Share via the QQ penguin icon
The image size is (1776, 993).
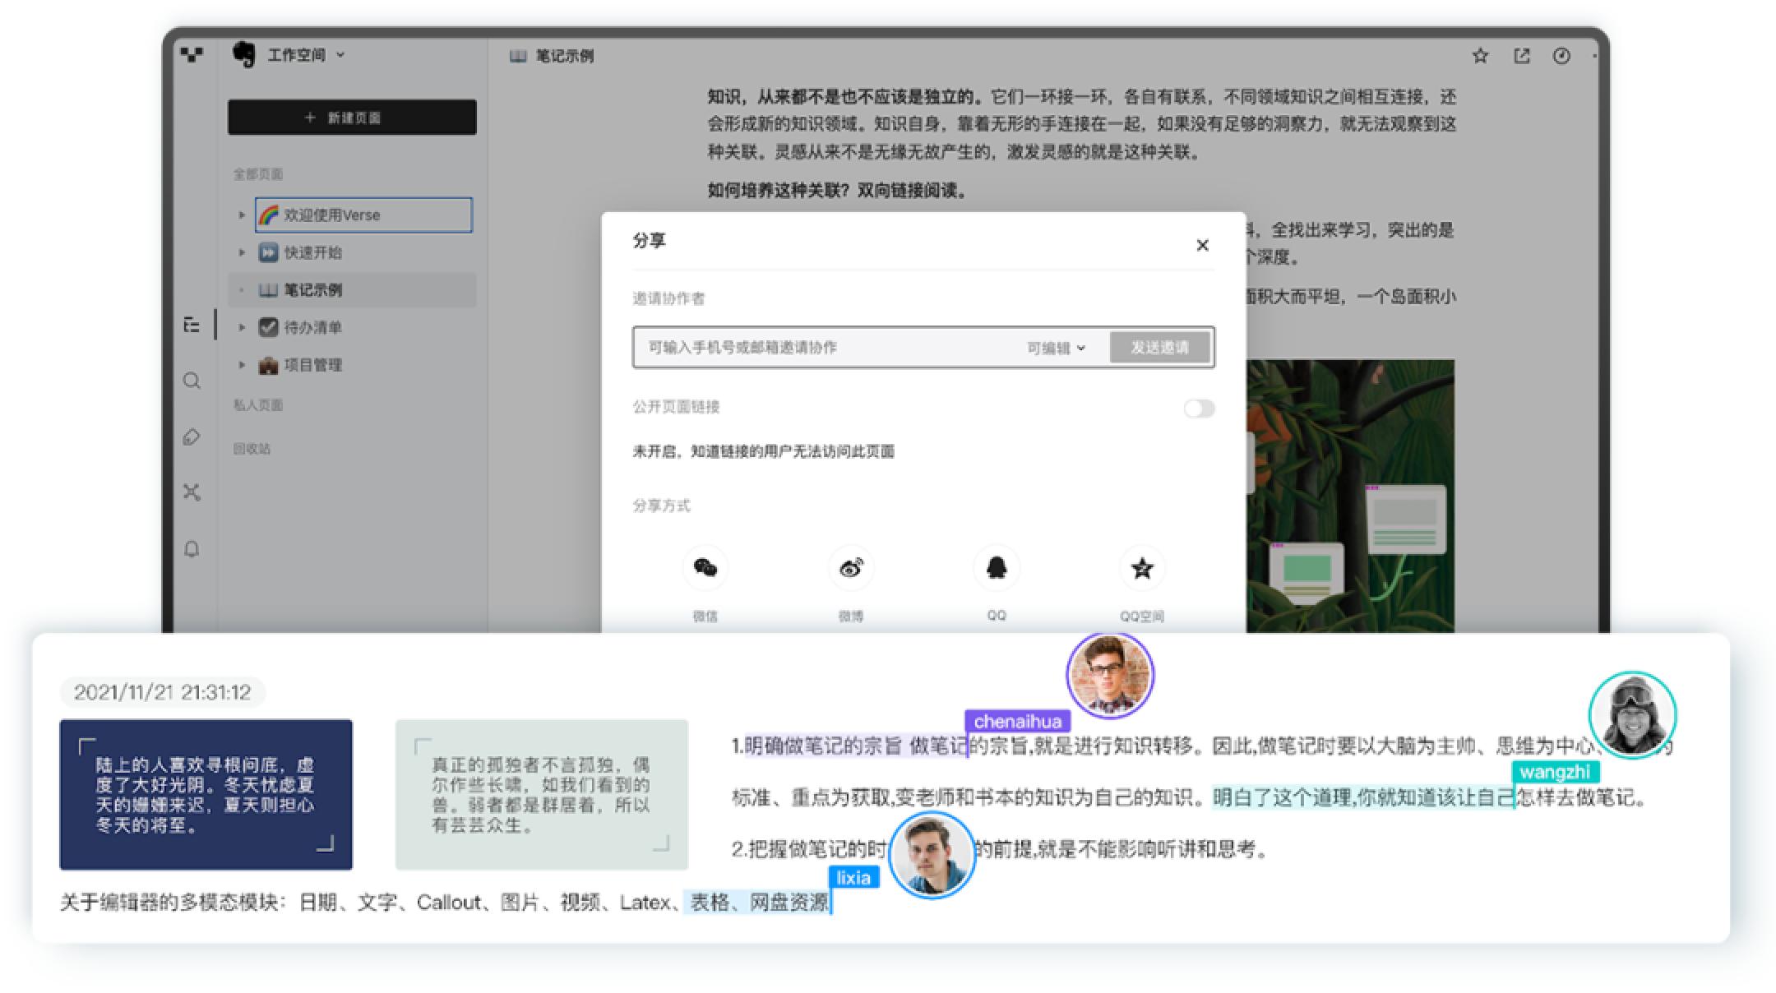[x=997, y=568]
